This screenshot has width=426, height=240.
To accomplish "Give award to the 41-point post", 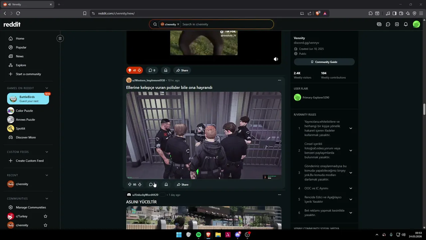I will pos(166,70).
